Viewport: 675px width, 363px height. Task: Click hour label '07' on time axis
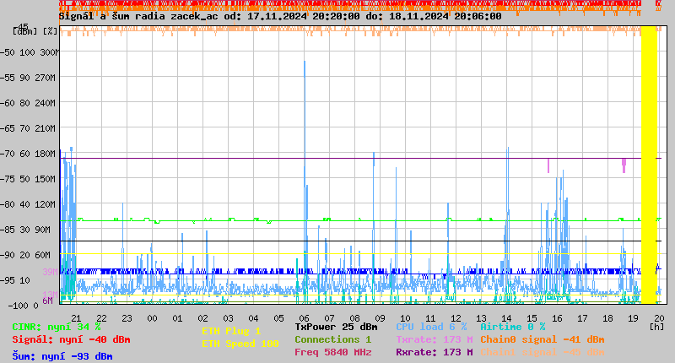coord(329,318)
